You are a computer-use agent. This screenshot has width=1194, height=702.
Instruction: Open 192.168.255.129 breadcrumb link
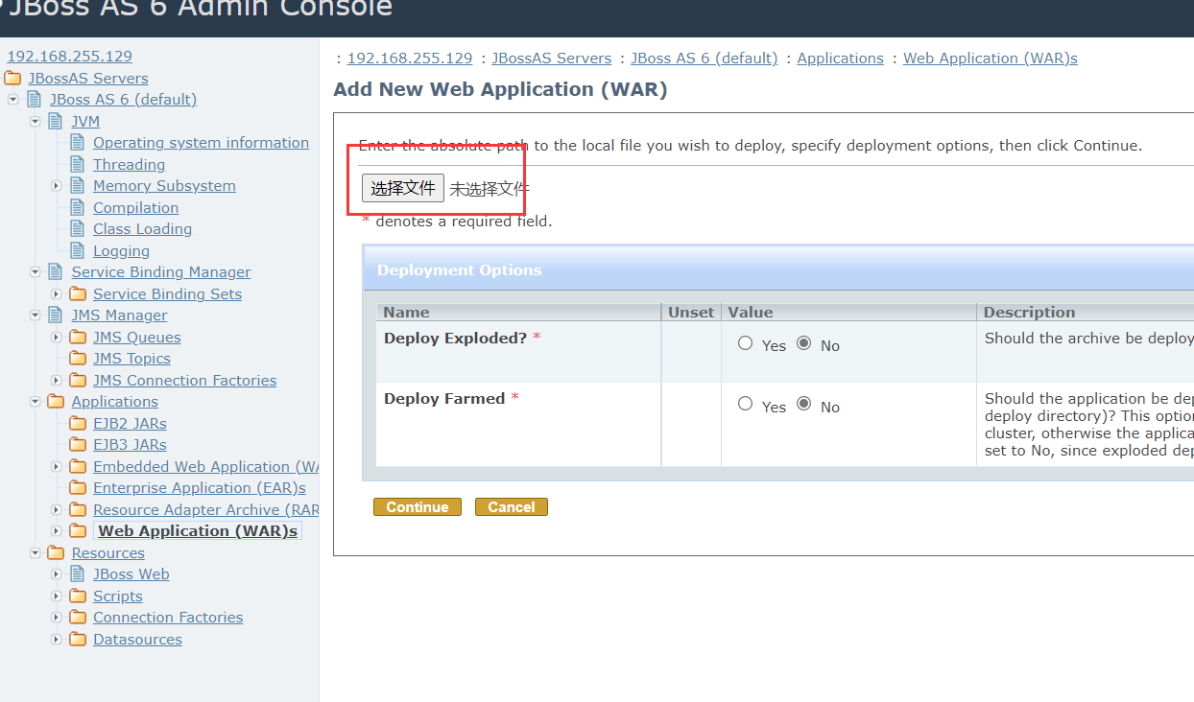point(410,58)
